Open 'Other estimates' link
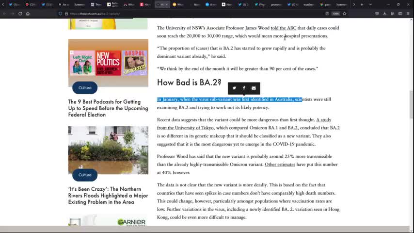Image resolution: width=414 pixels, height=233 pixels. point(280,165)
